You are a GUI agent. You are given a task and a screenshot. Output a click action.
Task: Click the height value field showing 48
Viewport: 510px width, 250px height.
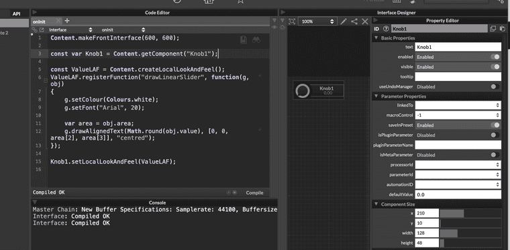(427, 243)
